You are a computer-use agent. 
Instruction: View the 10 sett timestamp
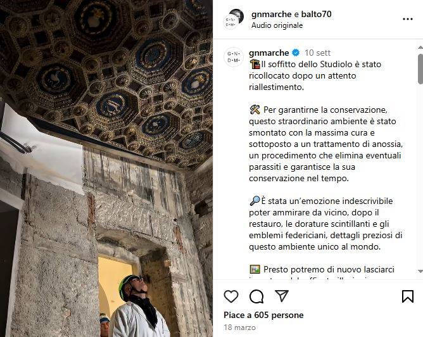tap(317, 53)
